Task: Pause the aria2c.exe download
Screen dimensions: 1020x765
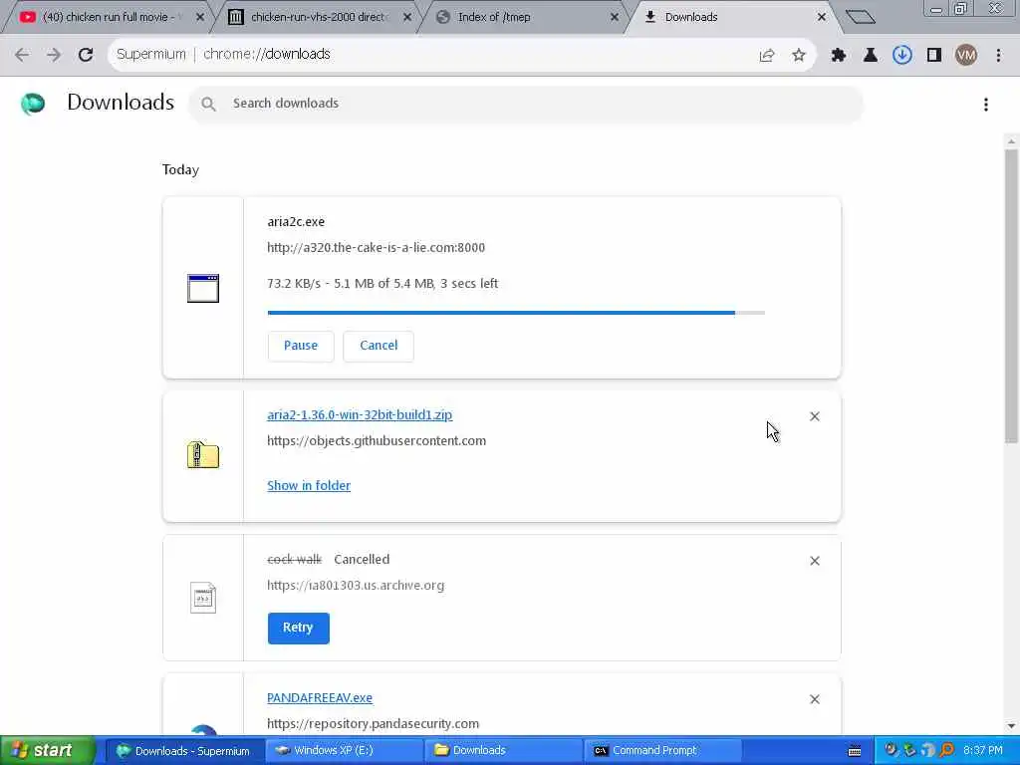Action: (301, 346)
